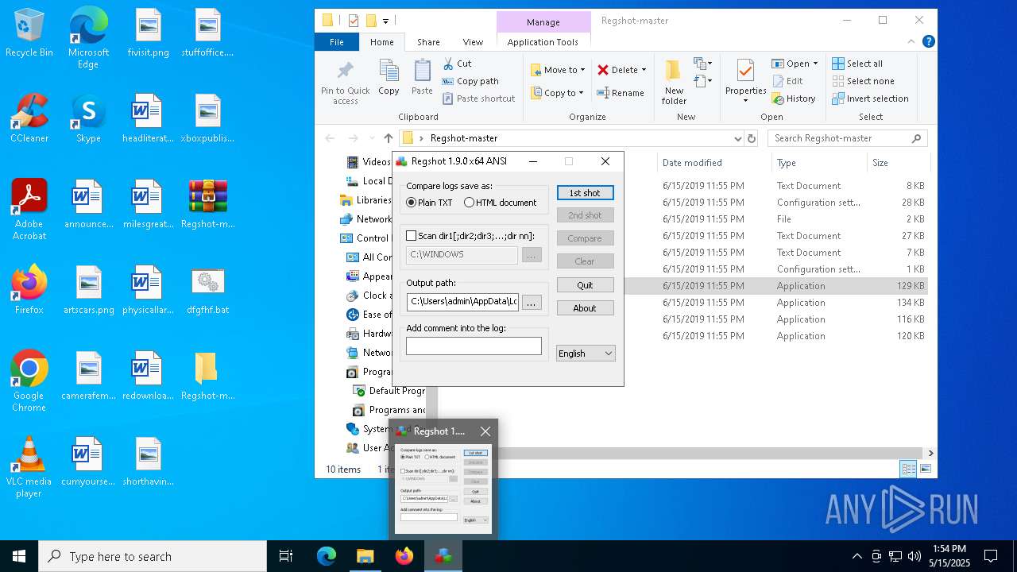This screenshot has height=572, width=1017.
Task: Click the 1st shot button
Action: (x=585, y=193)
